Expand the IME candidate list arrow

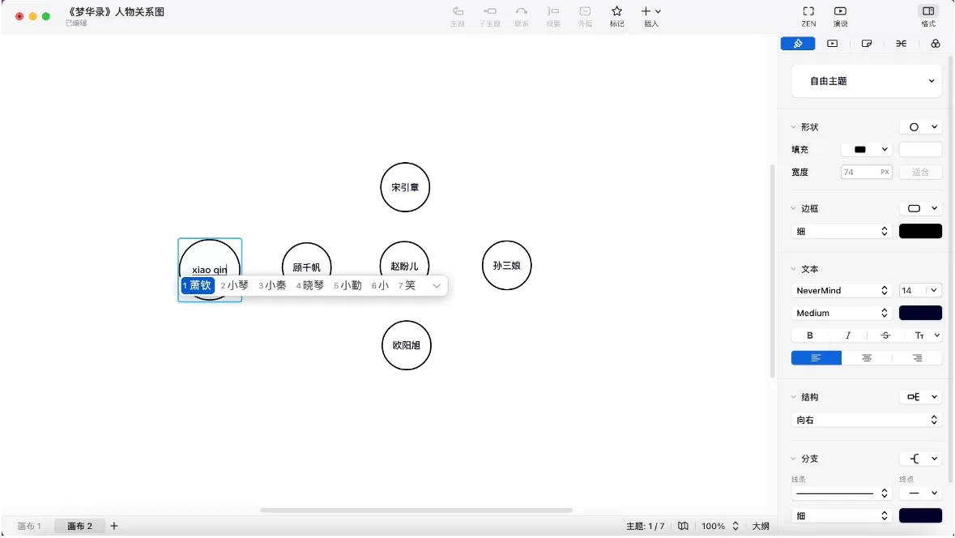(437, 286)
